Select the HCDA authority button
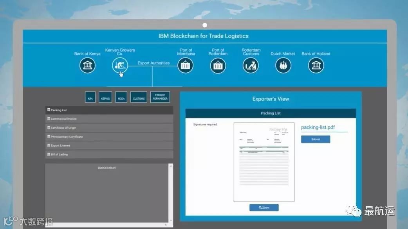The height and width of the screenshot is (229, 408). coord(121,97)
